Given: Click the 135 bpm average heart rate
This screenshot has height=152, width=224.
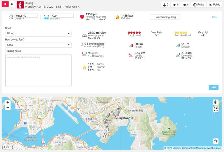Looking at the screenshot, I should point(92,14).
